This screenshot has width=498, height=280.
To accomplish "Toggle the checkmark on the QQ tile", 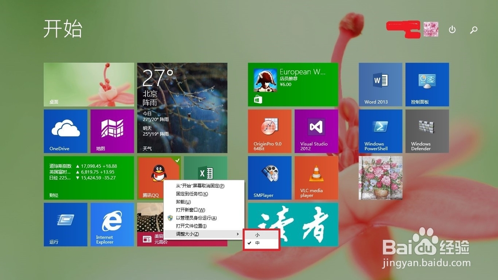I will click(x=178, y=160).
